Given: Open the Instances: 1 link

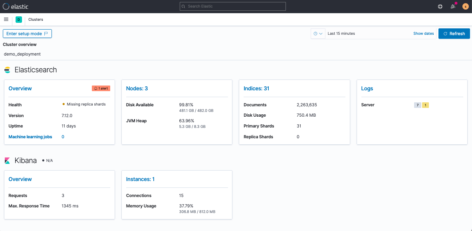Looking at the screenshot, I should coord(140,179).
